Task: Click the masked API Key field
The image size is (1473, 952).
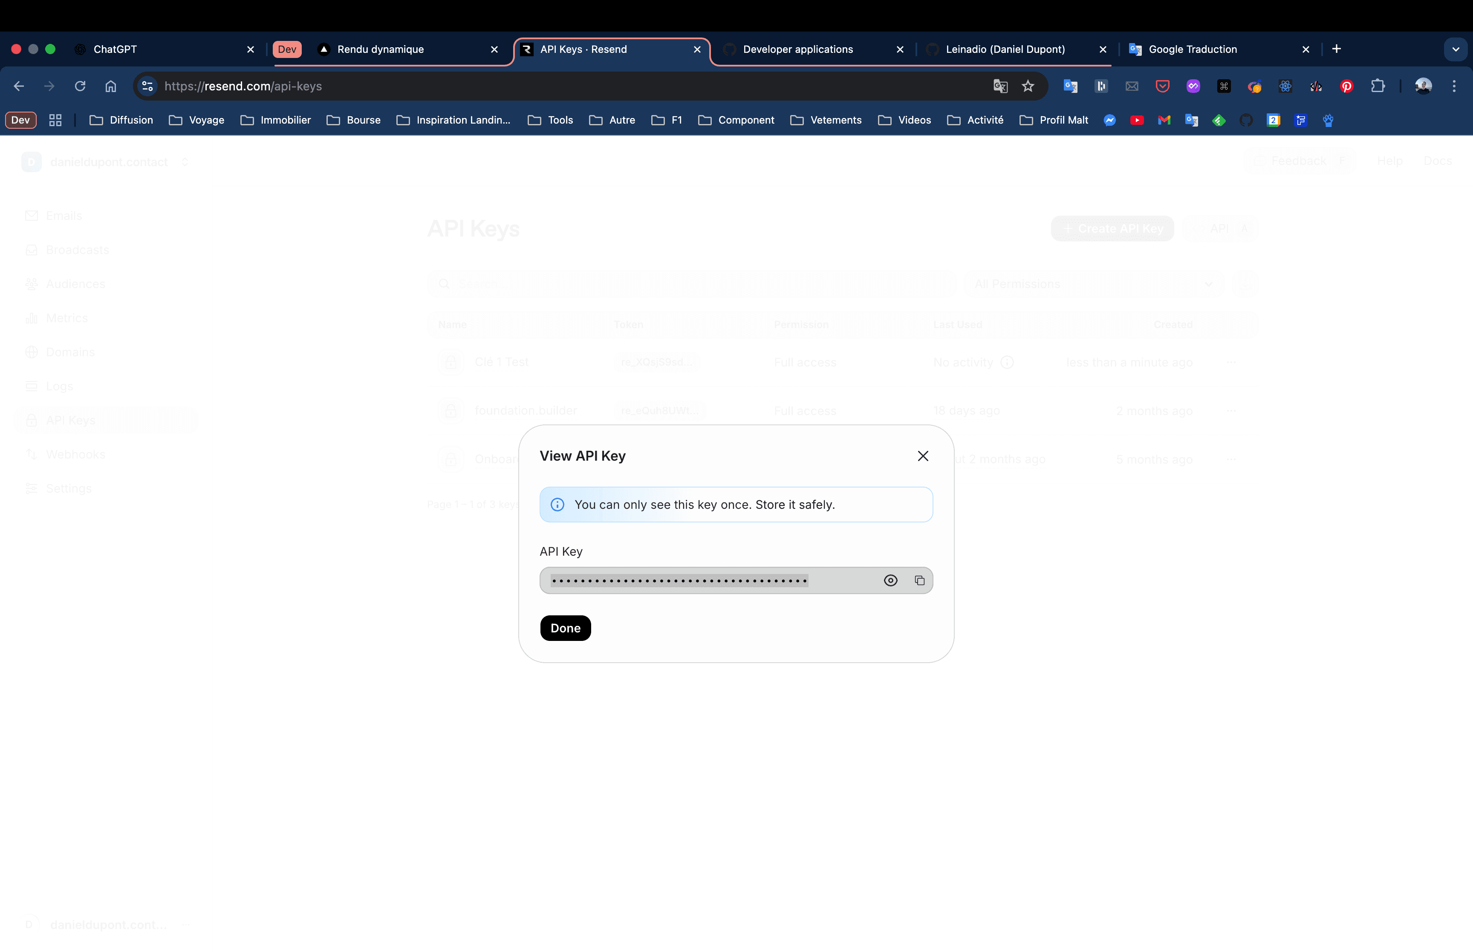Action: coord(680,580)
